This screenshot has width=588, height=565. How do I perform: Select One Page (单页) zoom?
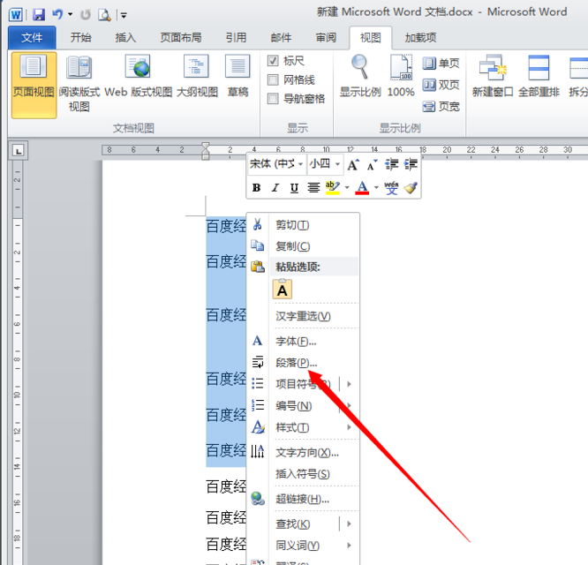(441, 63)
